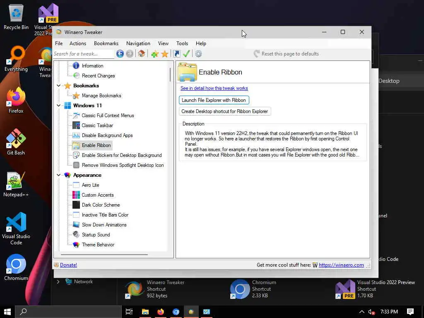Open the Actions menu
This screenshot has width=424, height=318.
click(78, 43)
